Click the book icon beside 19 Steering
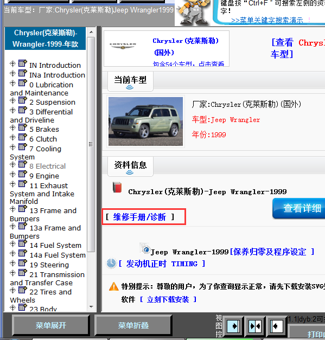The image size is (325, 340). coord(23,263)
